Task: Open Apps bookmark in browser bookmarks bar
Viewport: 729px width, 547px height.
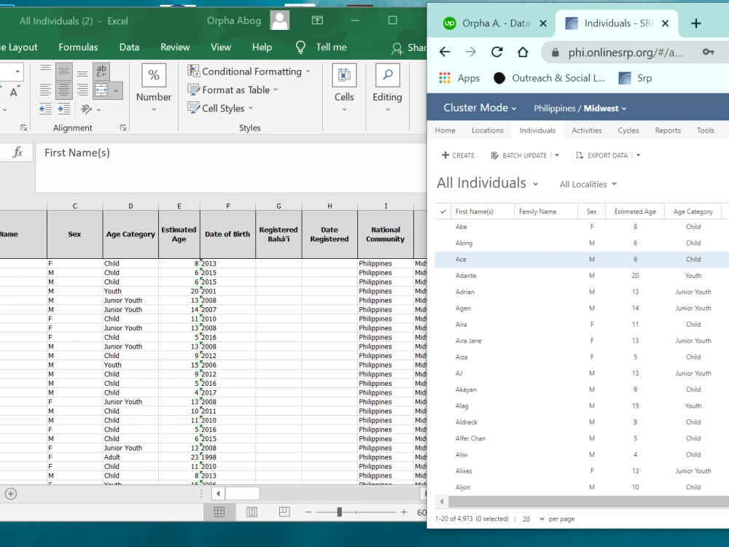Action: 459,78
